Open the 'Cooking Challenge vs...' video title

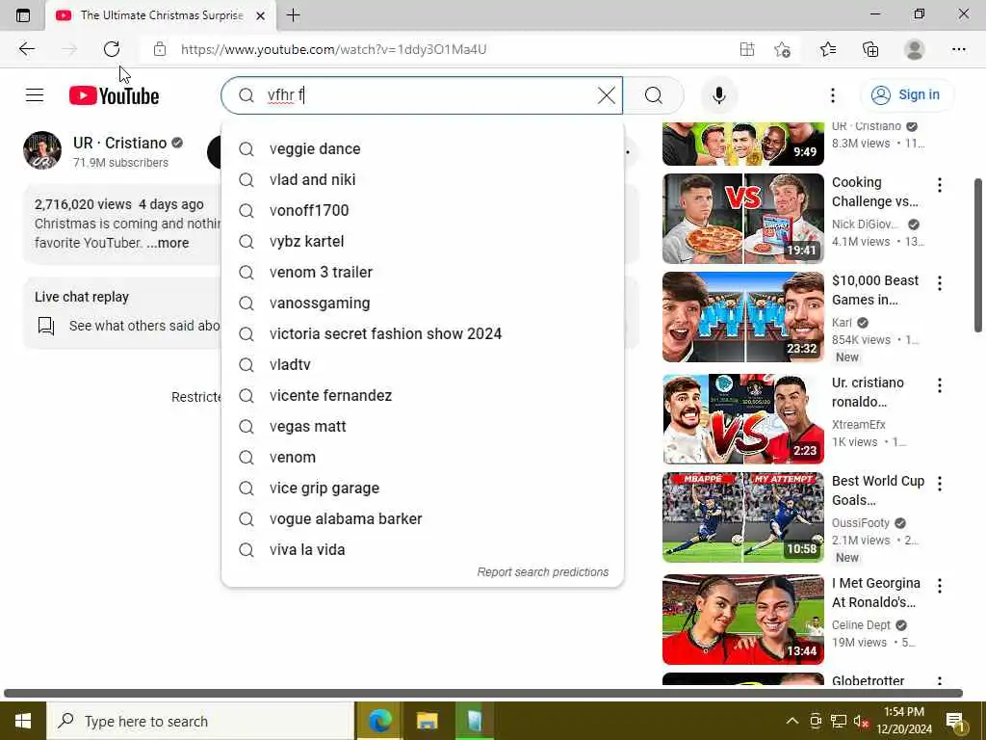(874, 192)
